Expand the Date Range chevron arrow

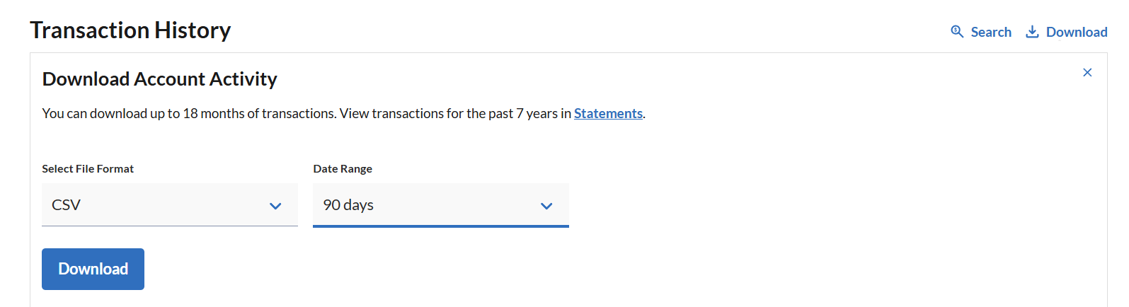tap(546, 206)
